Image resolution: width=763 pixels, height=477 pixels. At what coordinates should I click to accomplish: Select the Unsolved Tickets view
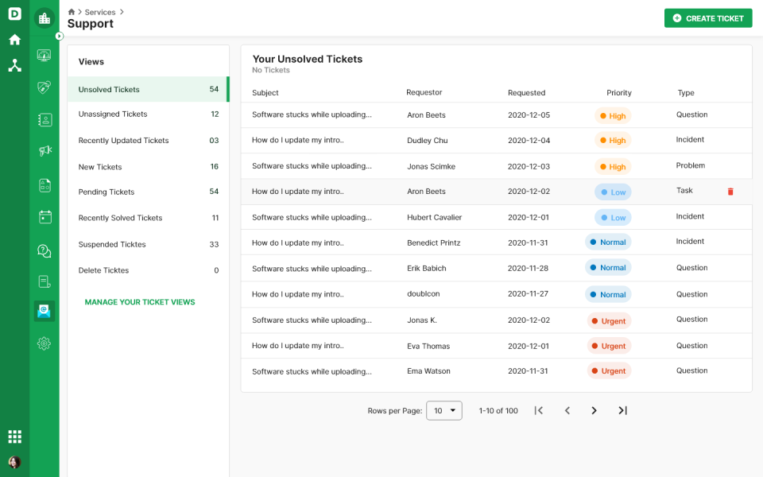pyautogui.click(x=148, y=89)
